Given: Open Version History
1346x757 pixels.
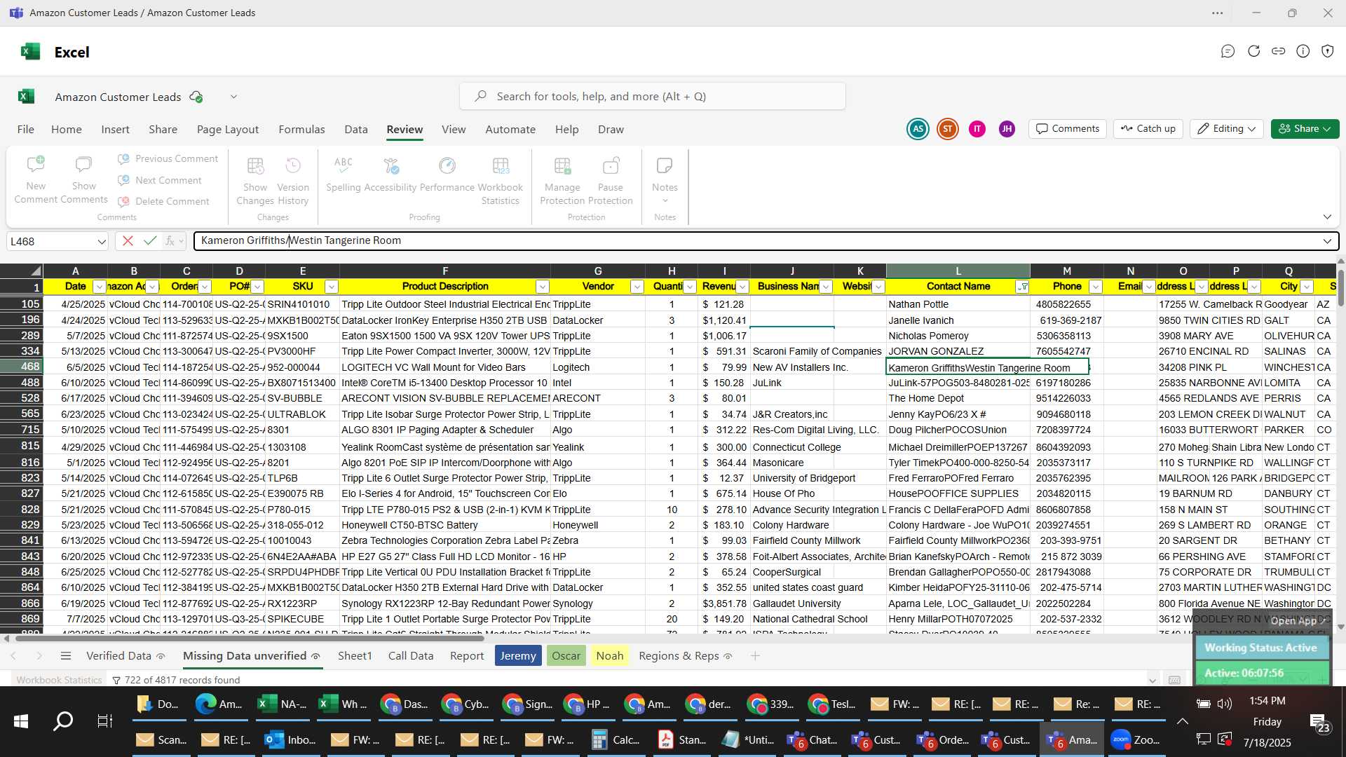Looking at the screenshot, I should pyautogui.click(x=293, y=180).
